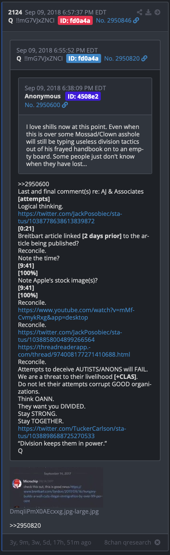Click post number 2124 heading
Viewport: 170px width, 555px height.
[15, 12]
